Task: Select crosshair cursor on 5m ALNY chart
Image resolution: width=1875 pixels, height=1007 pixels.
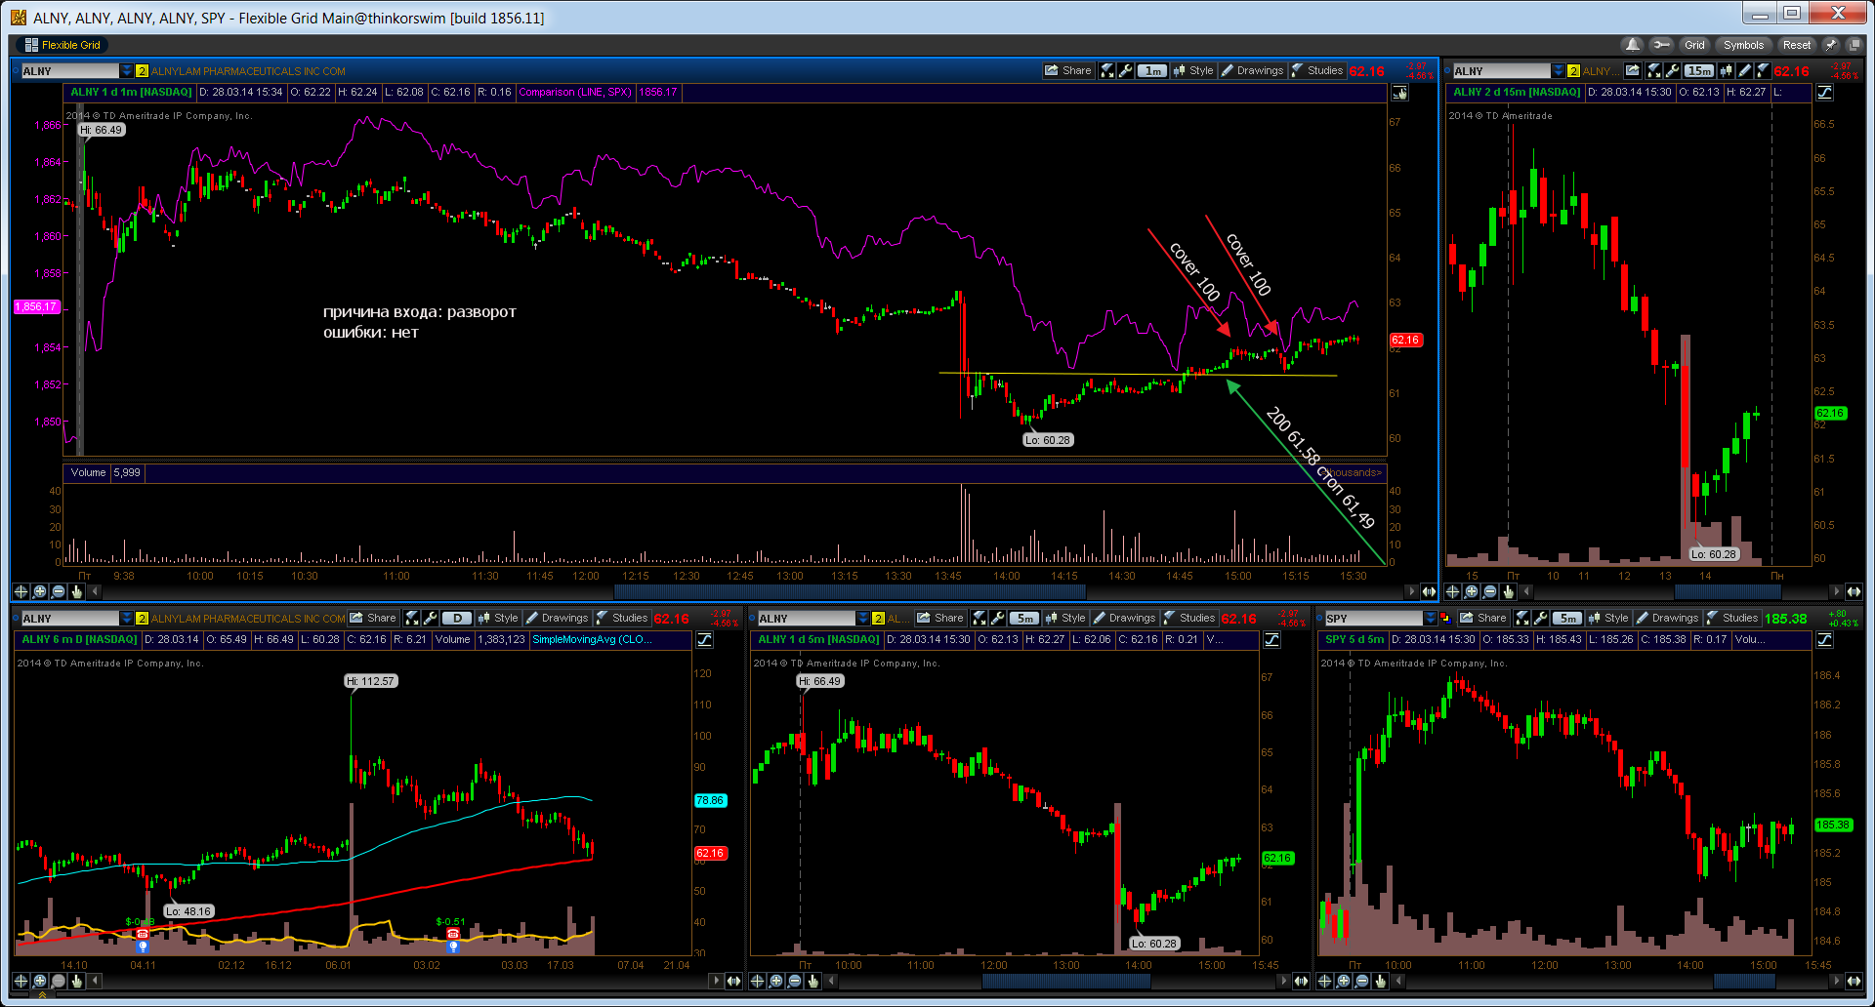Action: tap(757, 981)
